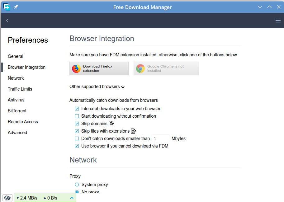Click Download Firefox extension button
The image size is (284, 202).
pos(99,68)
